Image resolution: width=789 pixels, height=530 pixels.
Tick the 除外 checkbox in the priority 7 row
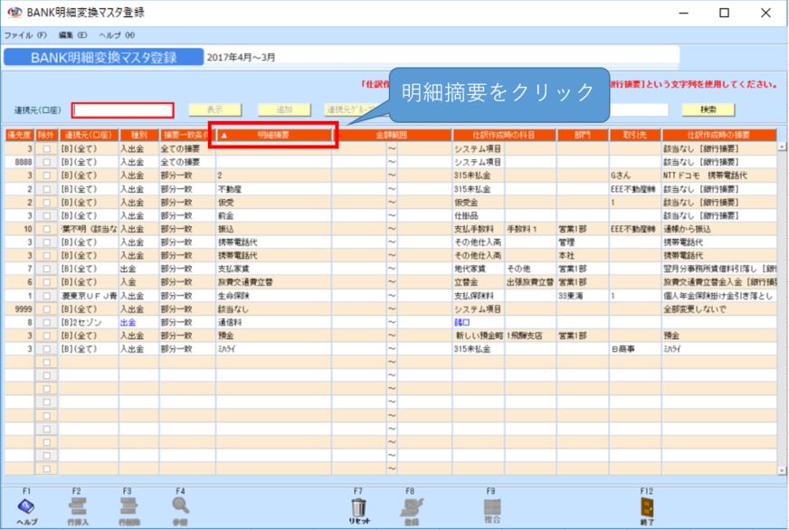point(44,269)
